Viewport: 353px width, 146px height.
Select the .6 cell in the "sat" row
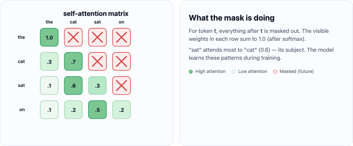tap(73, 86)
